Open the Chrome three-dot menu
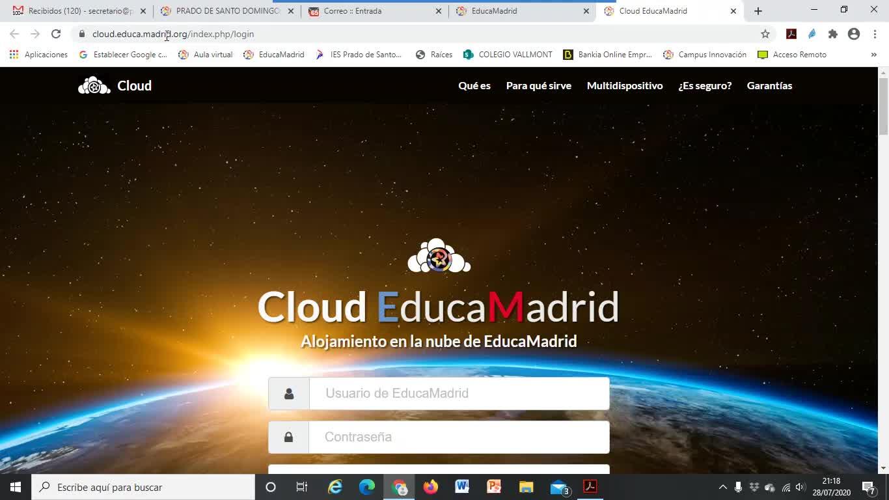This screenshot has width=889, height=500. pyautogui.click(x=875, y=34)
